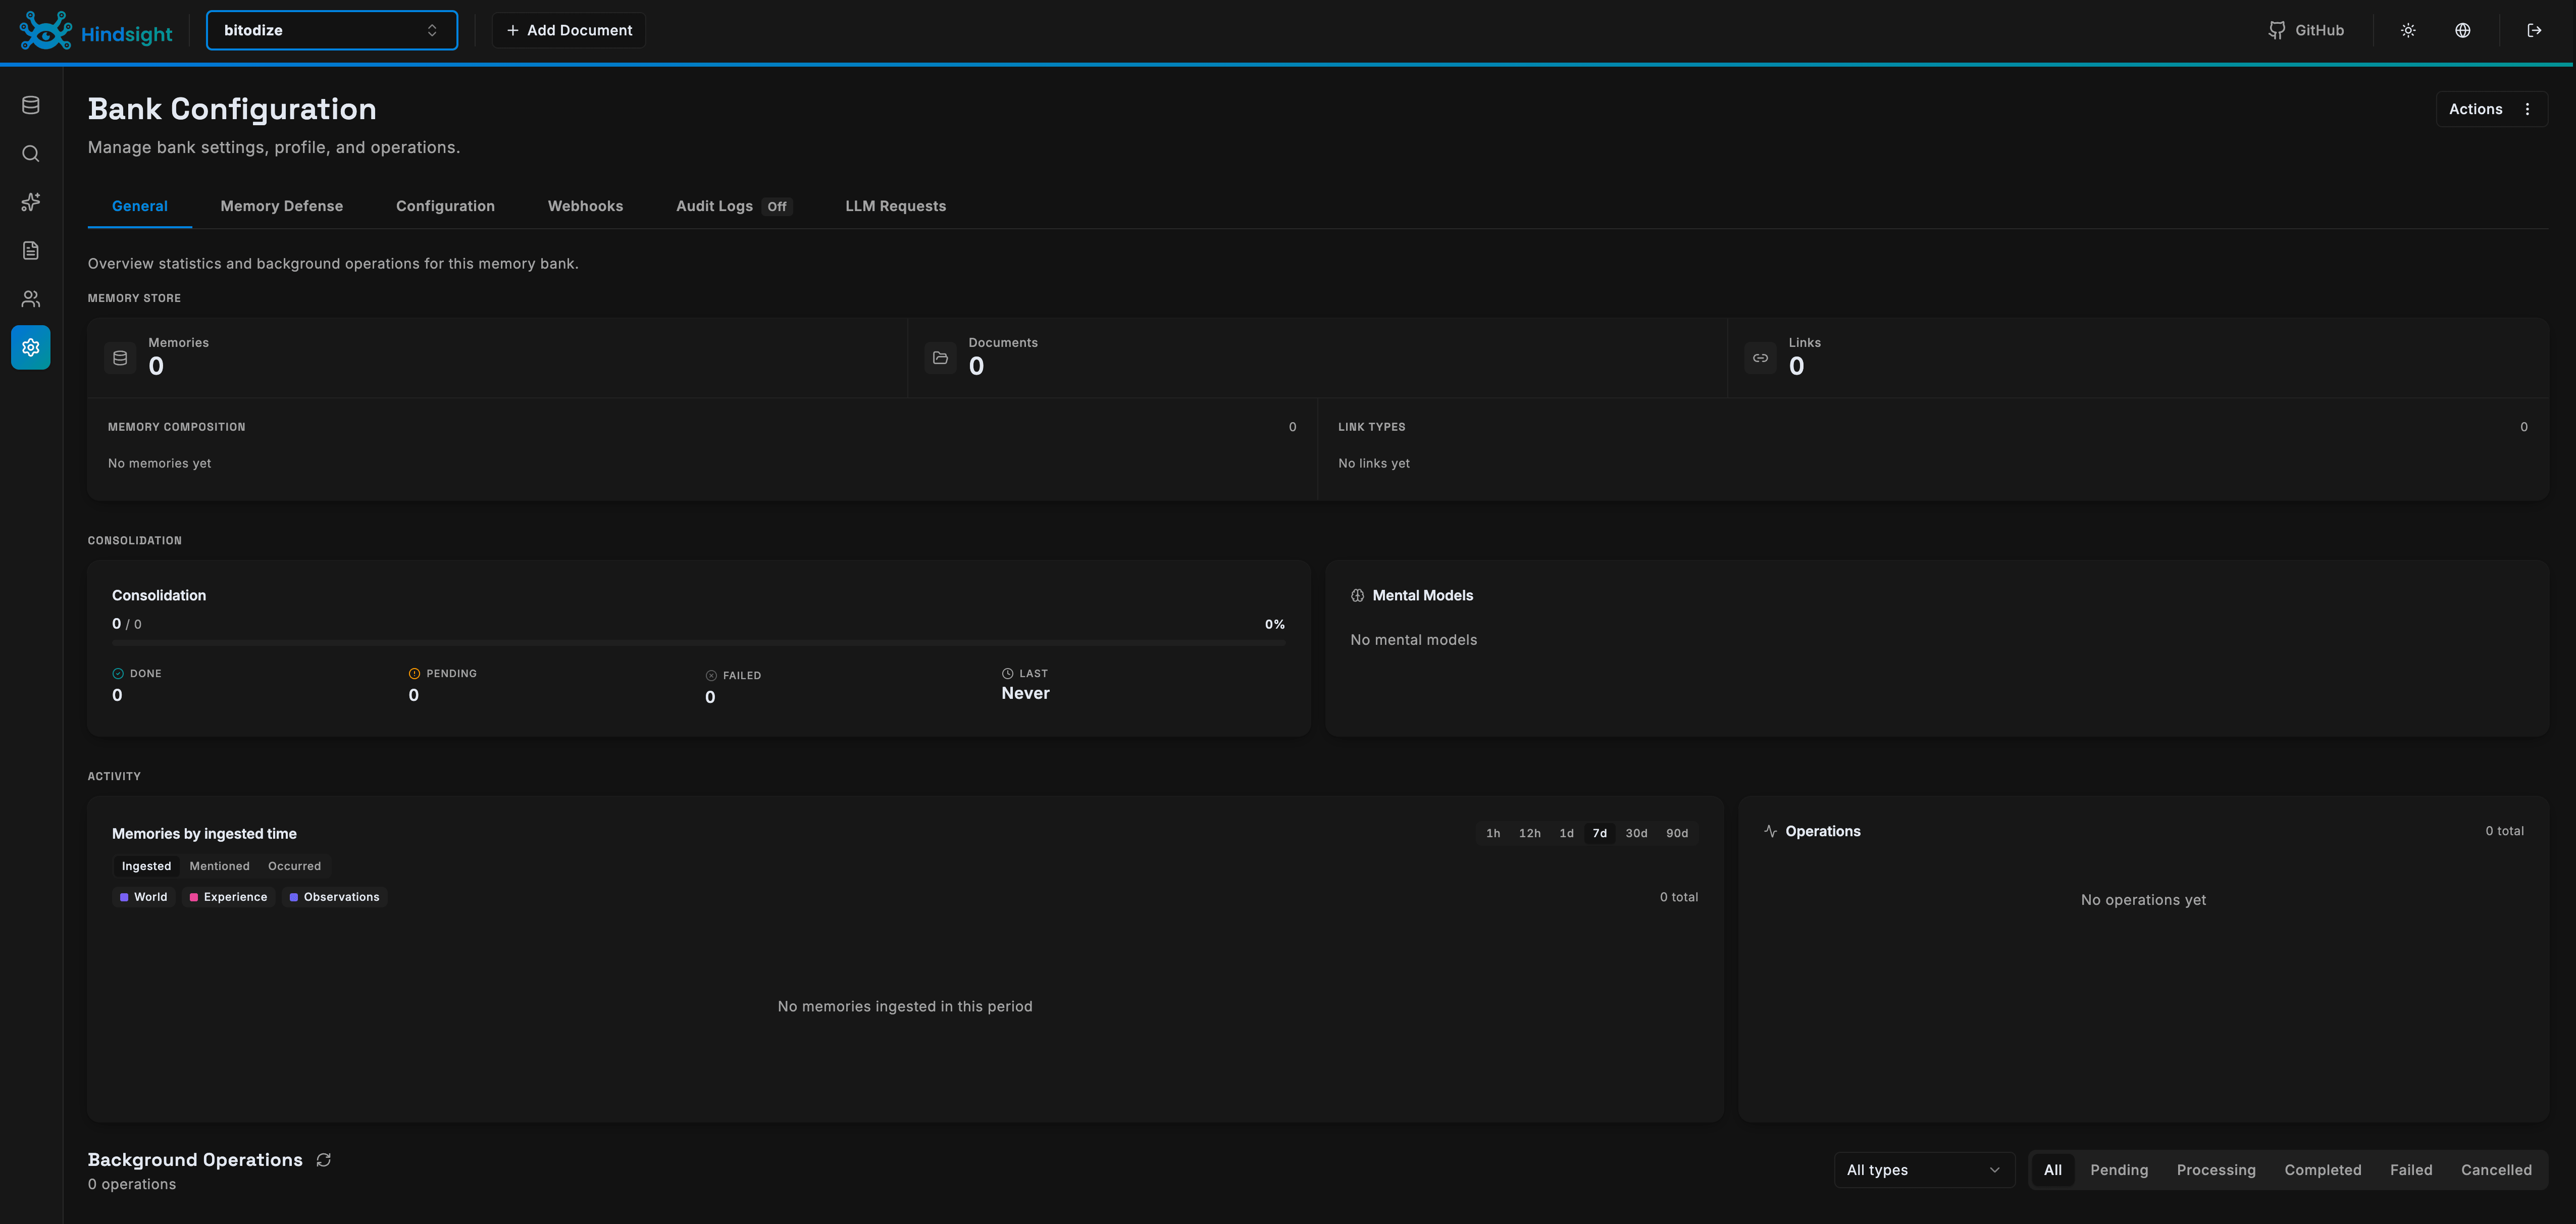Screen dimensions: 2576x1224
Task: Click the Memories stat database icon
Action: coord(120,358)
